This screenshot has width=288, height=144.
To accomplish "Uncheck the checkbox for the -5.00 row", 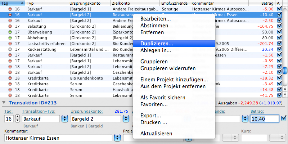I will coord(279,9).
